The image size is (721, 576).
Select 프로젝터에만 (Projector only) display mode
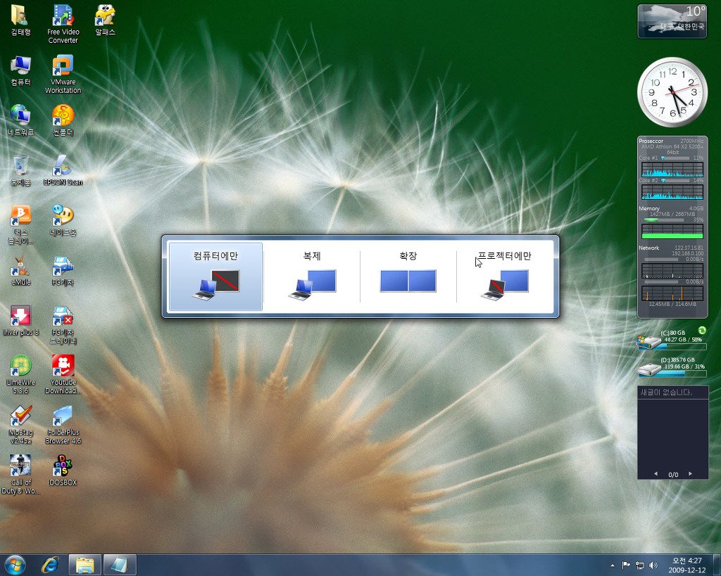(x=504, y=276)
